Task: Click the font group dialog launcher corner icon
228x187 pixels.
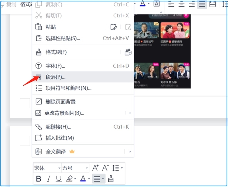Action: (161, 12)
